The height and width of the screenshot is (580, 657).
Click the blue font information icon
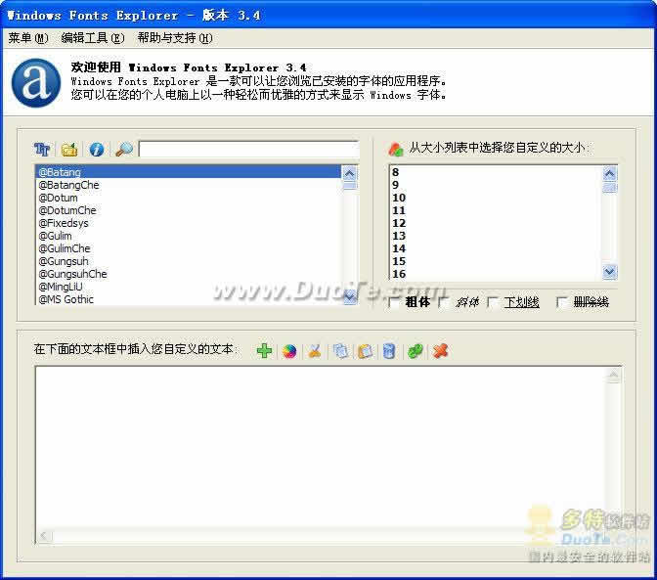coord(97,149)
